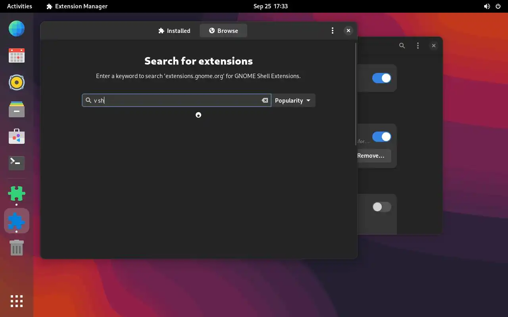Open the Trash from the dock
Viewport: 508px width, 317px height.
click(x=17, y=248)
